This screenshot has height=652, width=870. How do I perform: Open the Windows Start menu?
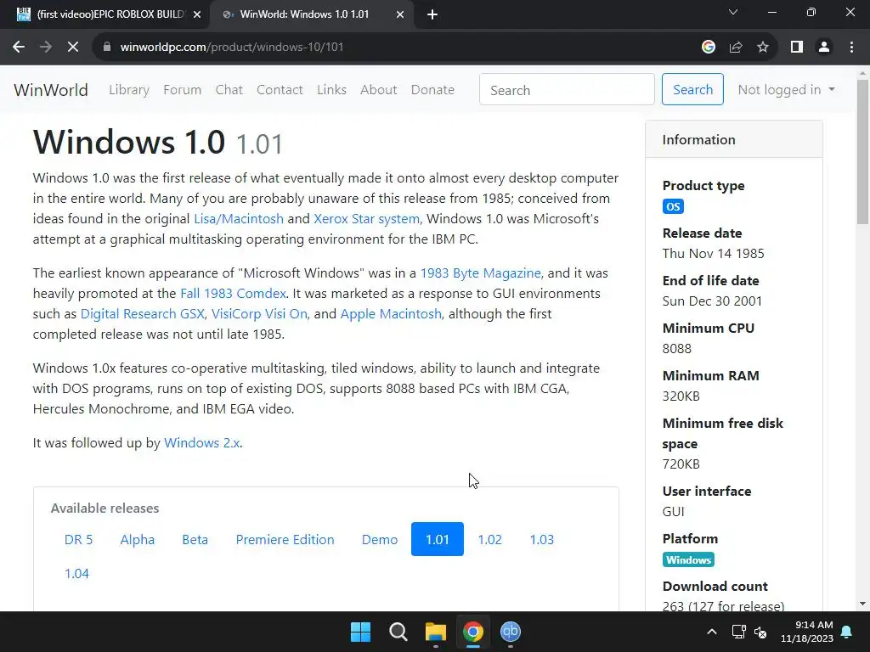pyautogui.click(x=360, y=632)
